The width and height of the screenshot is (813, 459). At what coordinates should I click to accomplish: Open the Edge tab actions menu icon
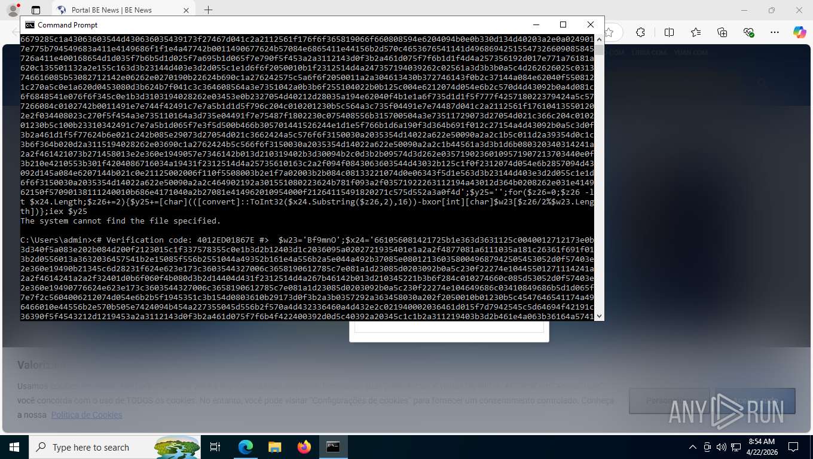pyautogui.click(x=36, y=10)
